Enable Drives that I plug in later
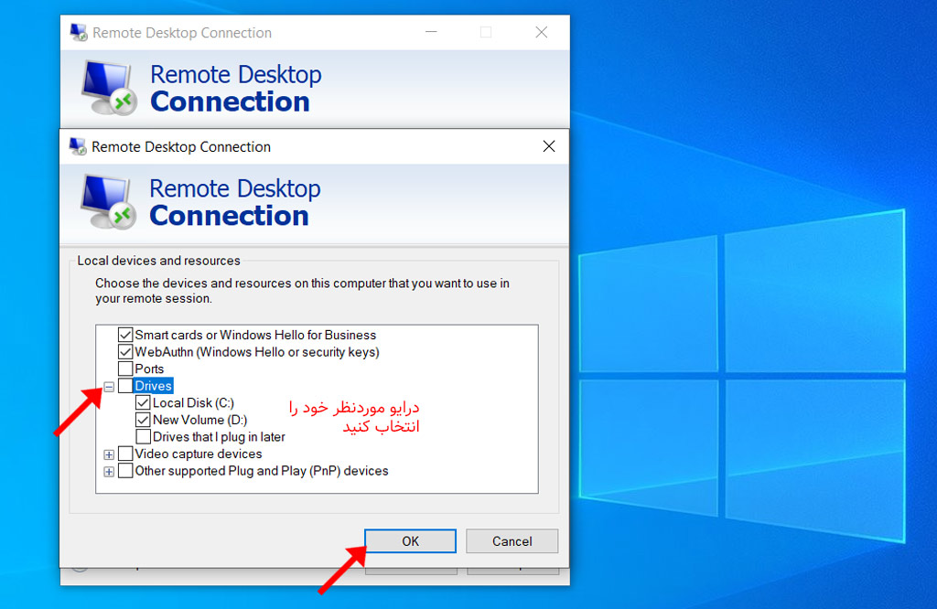Screen dimensions: 937x609 click(143, 436)
